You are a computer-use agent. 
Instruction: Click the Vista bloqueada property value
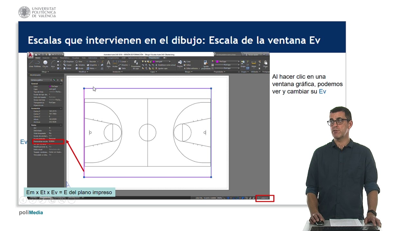[x=50, y=133]
